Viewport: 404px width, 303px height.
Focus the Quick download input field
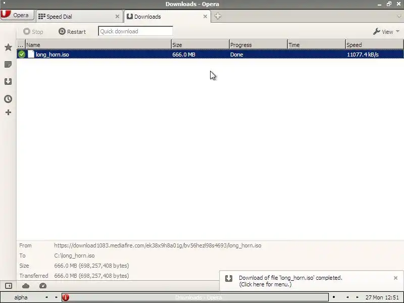click(x=135, y=31)
